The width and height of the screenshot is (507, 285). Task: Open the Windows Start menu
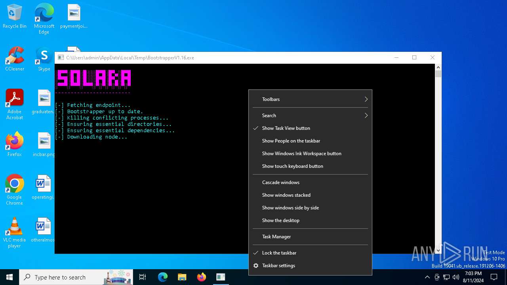[x=10, y=277]
